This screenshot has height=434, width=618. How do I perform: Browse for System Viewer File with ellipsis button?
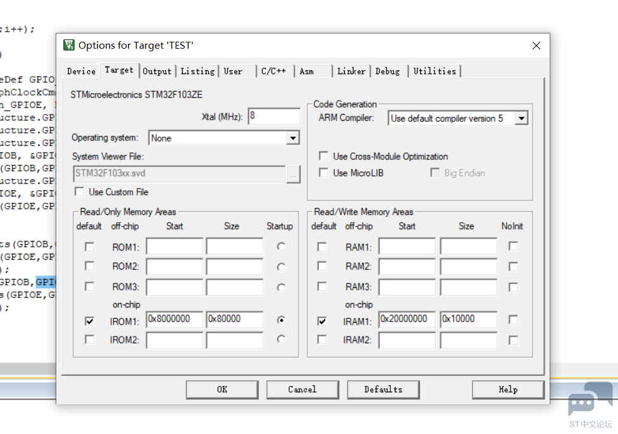(293, 174)
